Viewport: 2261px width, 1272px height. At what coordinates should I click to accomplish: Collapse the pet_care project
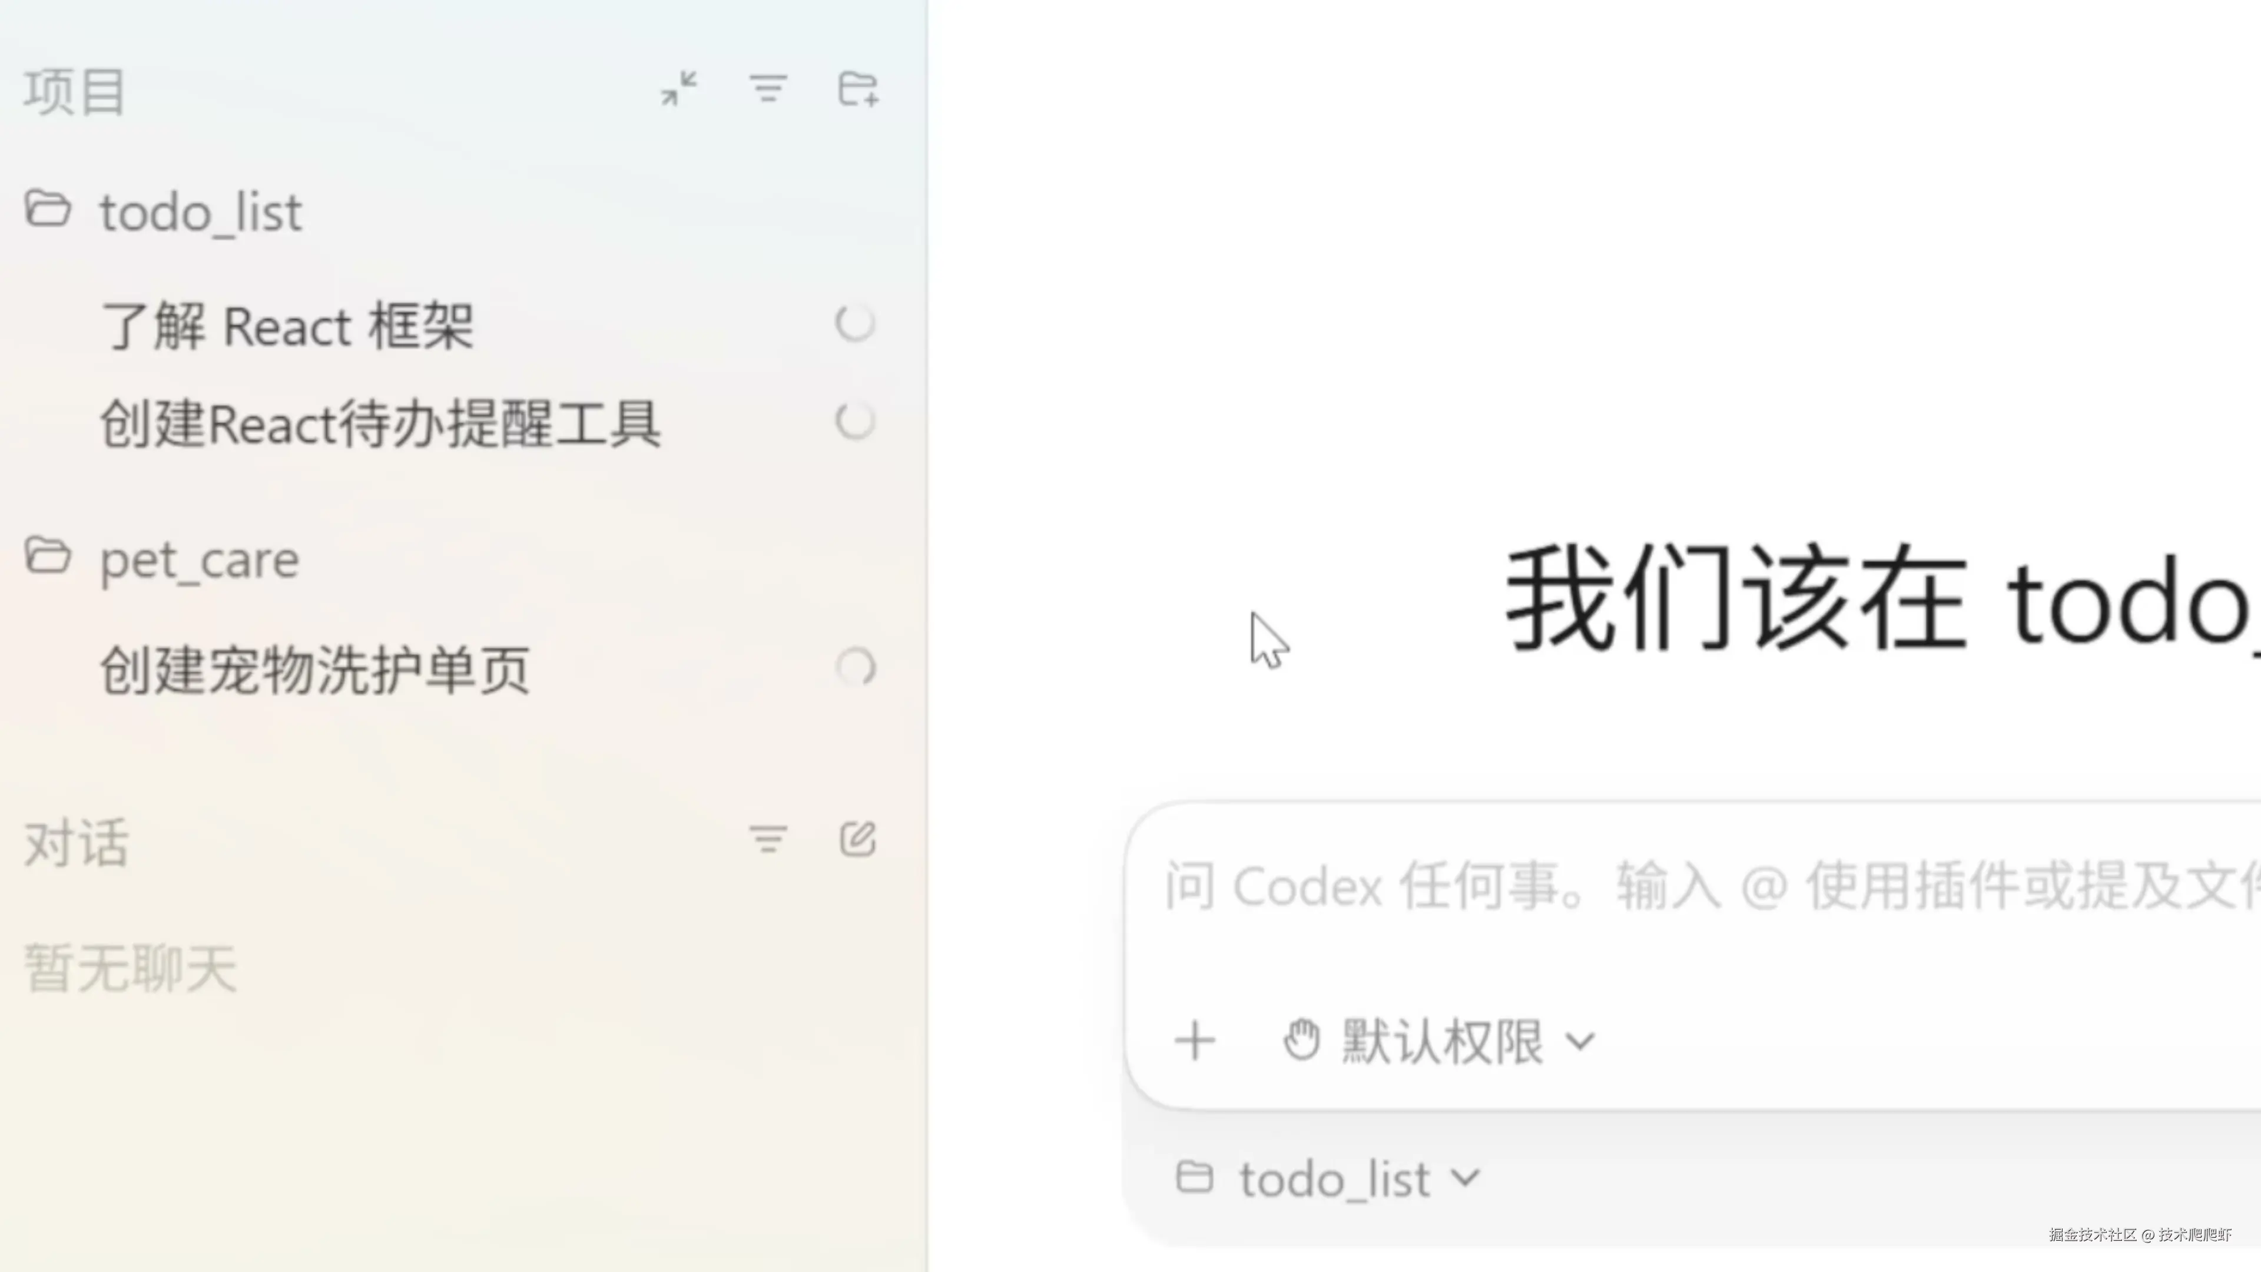click(x=199, y=558)
